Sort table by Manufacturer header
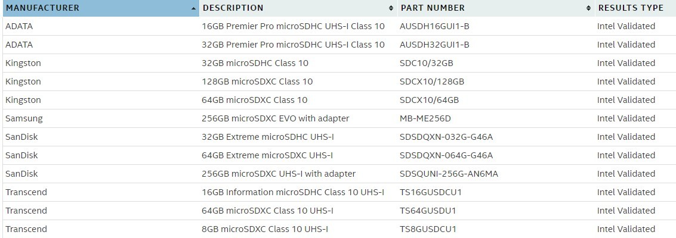This screenshot has height=238, width=676. click(42, 8)
